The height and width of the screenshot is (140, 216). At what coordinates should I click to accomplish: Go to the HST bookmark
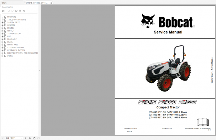[9, 36]
